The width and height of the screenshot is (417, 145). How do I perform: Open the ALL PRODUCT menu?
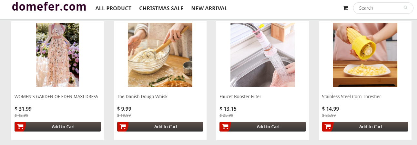click(113, 8)
